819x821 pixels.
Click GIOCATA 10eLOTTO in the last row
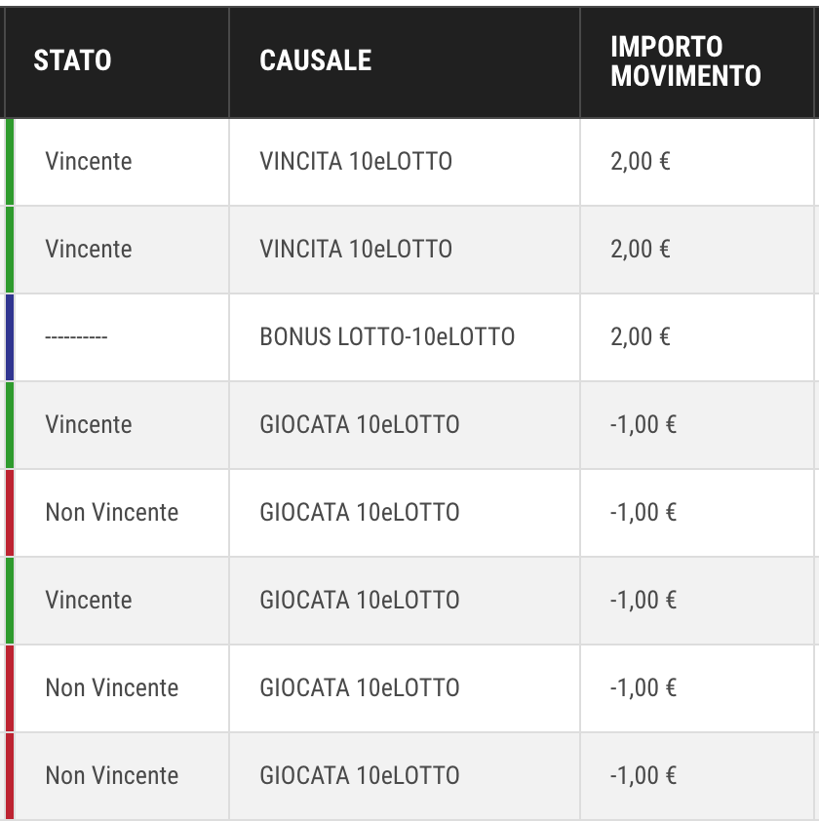click(359, 776)
